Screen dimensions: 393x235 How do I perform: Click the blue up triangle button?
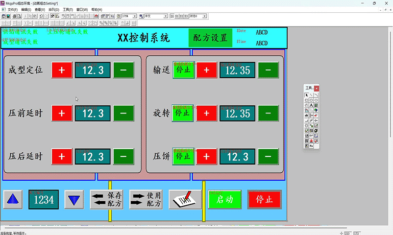pos(13,199)
